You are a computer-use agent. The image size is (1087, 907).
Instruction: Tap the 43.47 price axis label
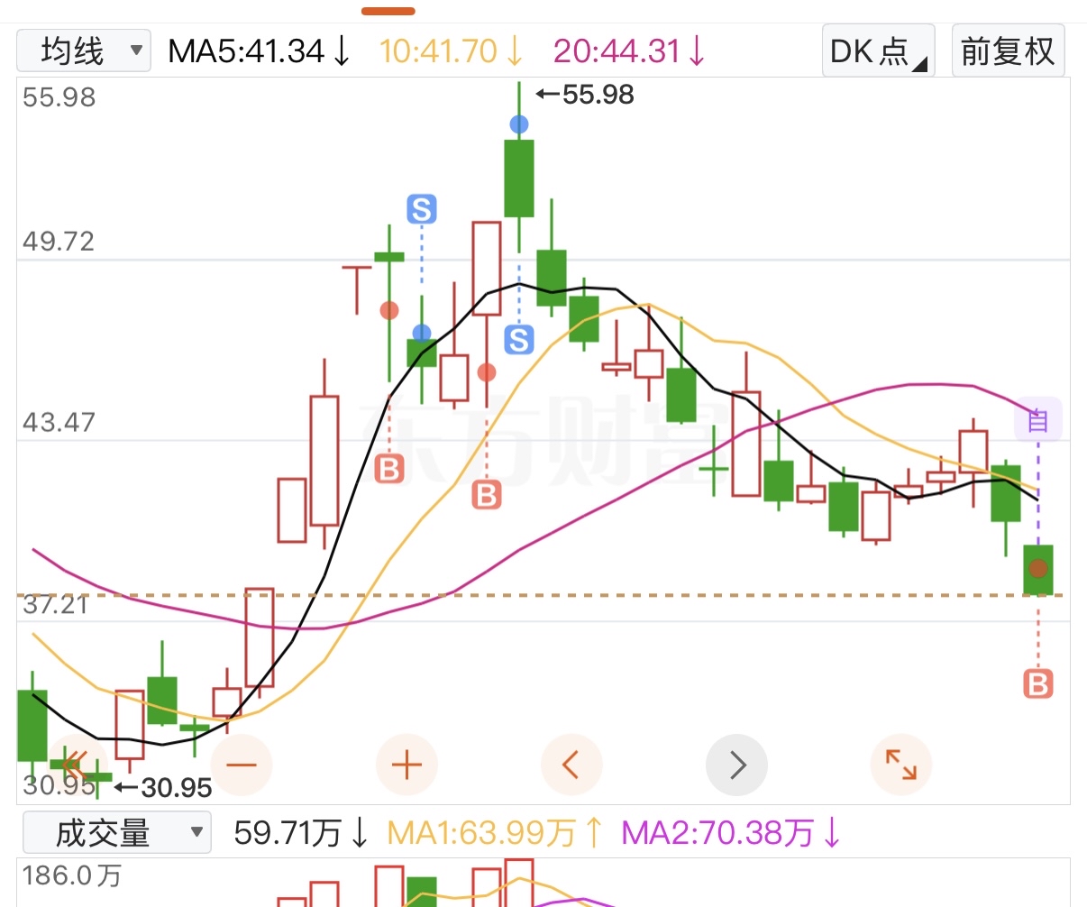(x=59, y=422)
